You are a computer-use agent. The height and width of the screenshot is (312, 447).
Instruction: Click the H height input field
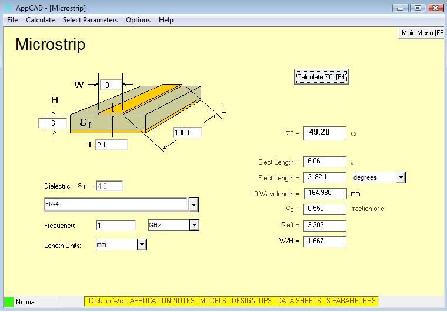(52, 123)
